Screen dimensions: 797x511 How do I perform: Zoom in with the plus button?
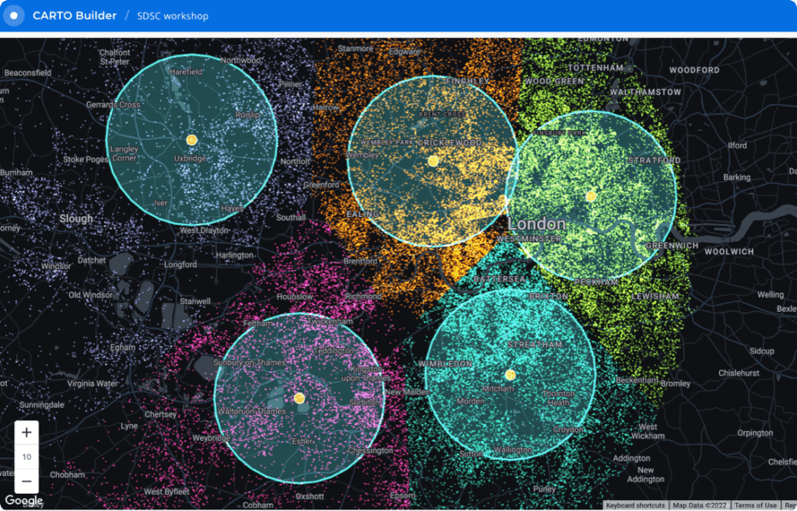26,432
